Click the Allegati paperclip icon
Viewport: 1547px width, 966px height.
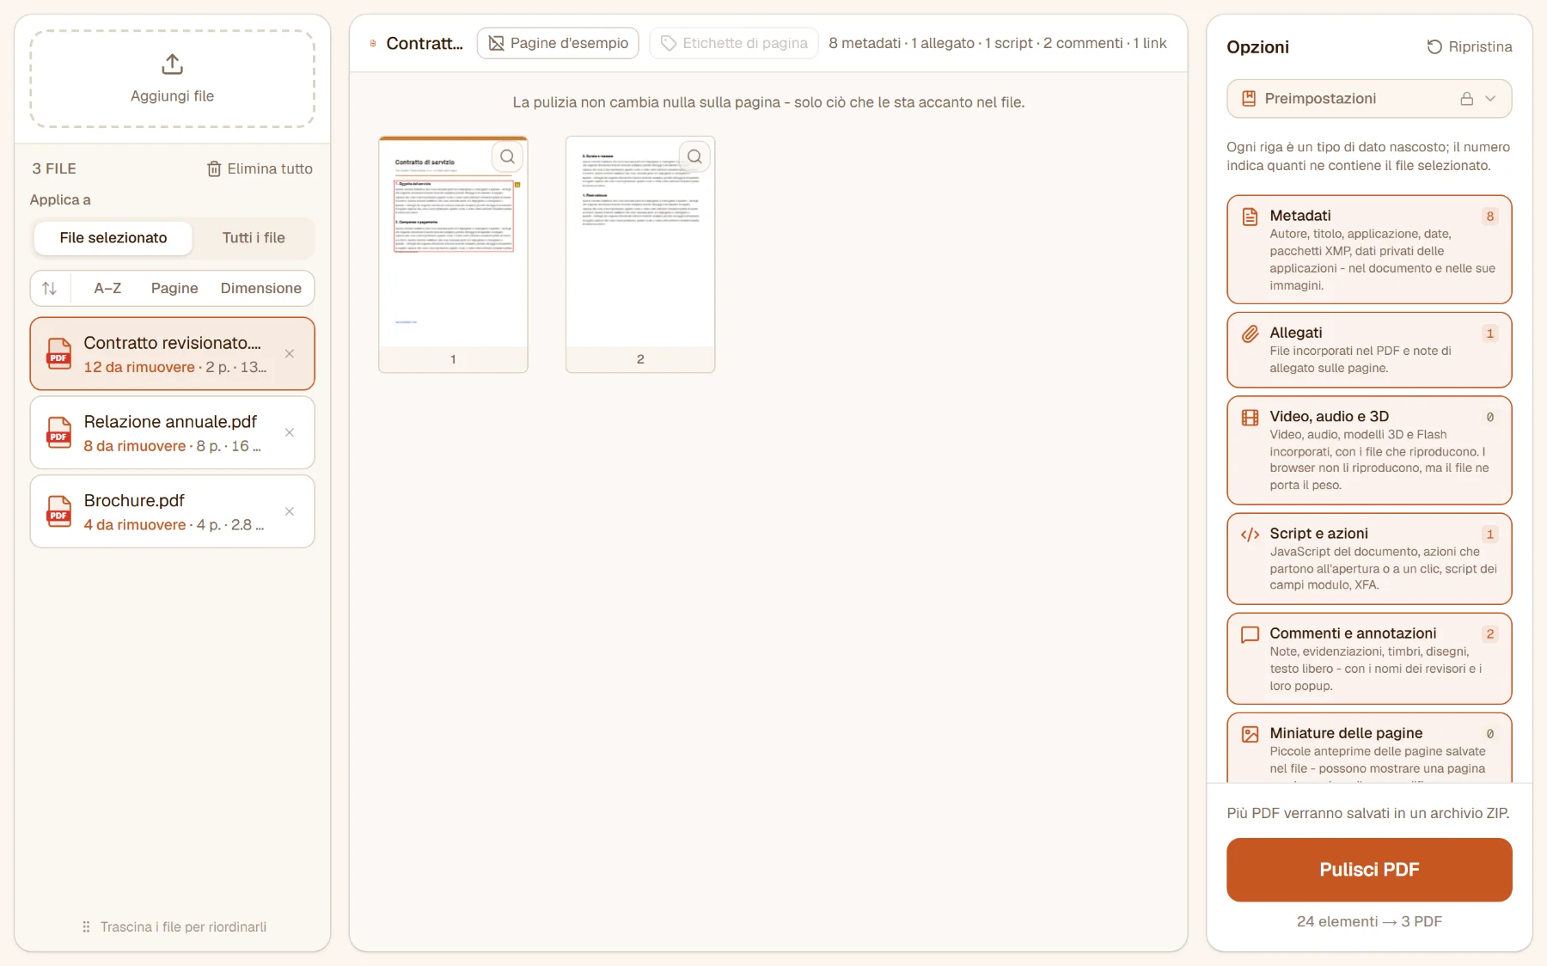(1250, 333)
